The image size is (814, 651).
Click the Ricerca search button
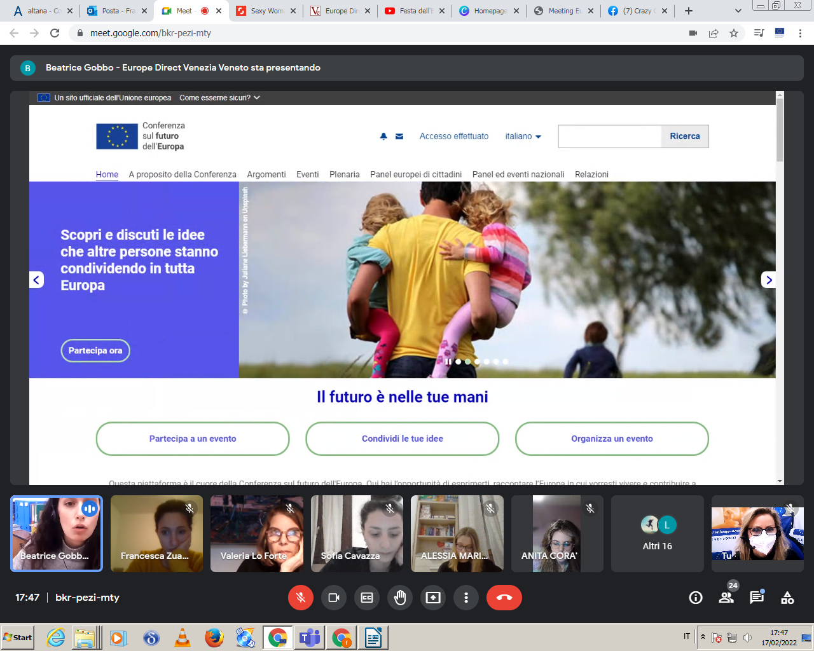point(685,136)
